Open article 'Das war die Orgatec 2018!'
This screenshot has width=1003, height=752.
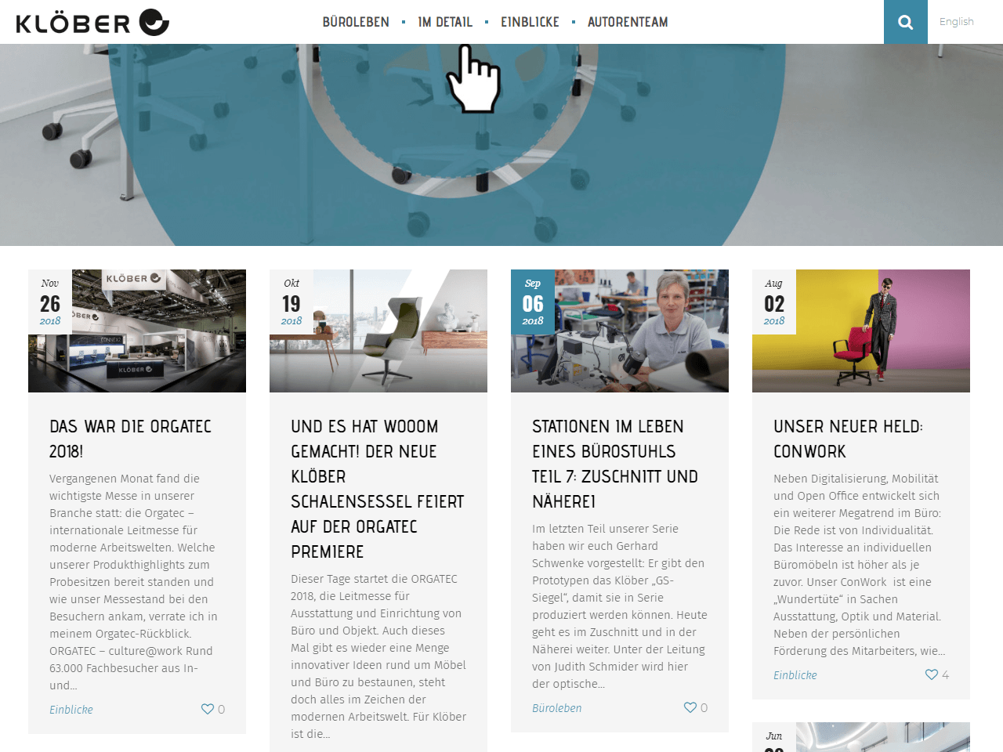[x=130, y=439]
